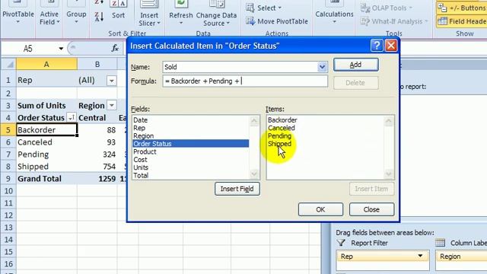Click What-If Analysis in the ribbon
Image resolution: width=487 pixels, height=274 pixels.
click(394, 21)
